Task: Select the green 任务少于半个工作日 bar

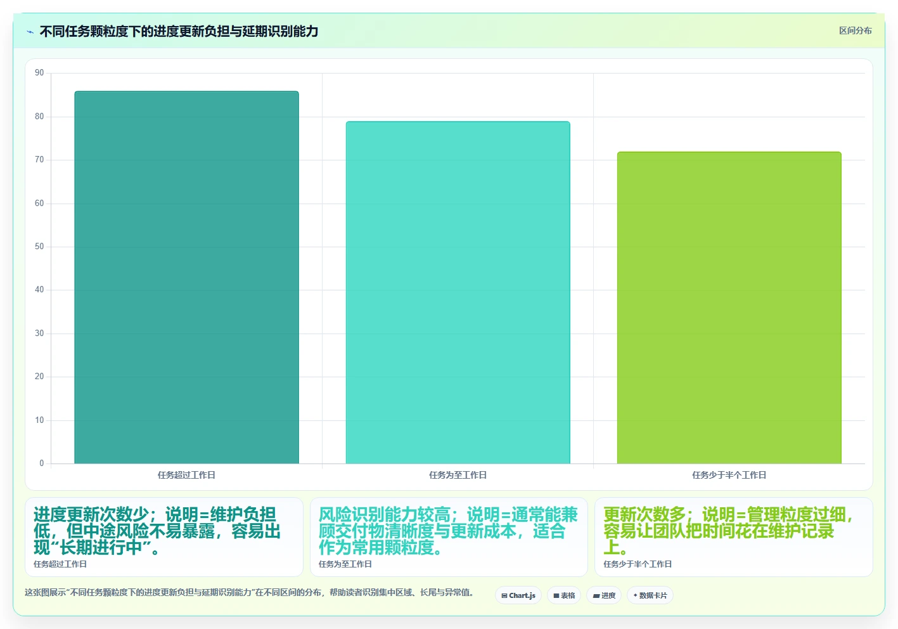Action: point(729,308)
